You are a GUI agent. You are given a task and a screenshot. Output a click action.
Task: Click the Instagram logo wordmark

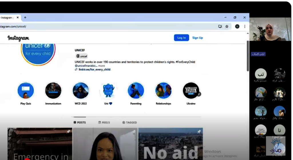click(18, 38)
